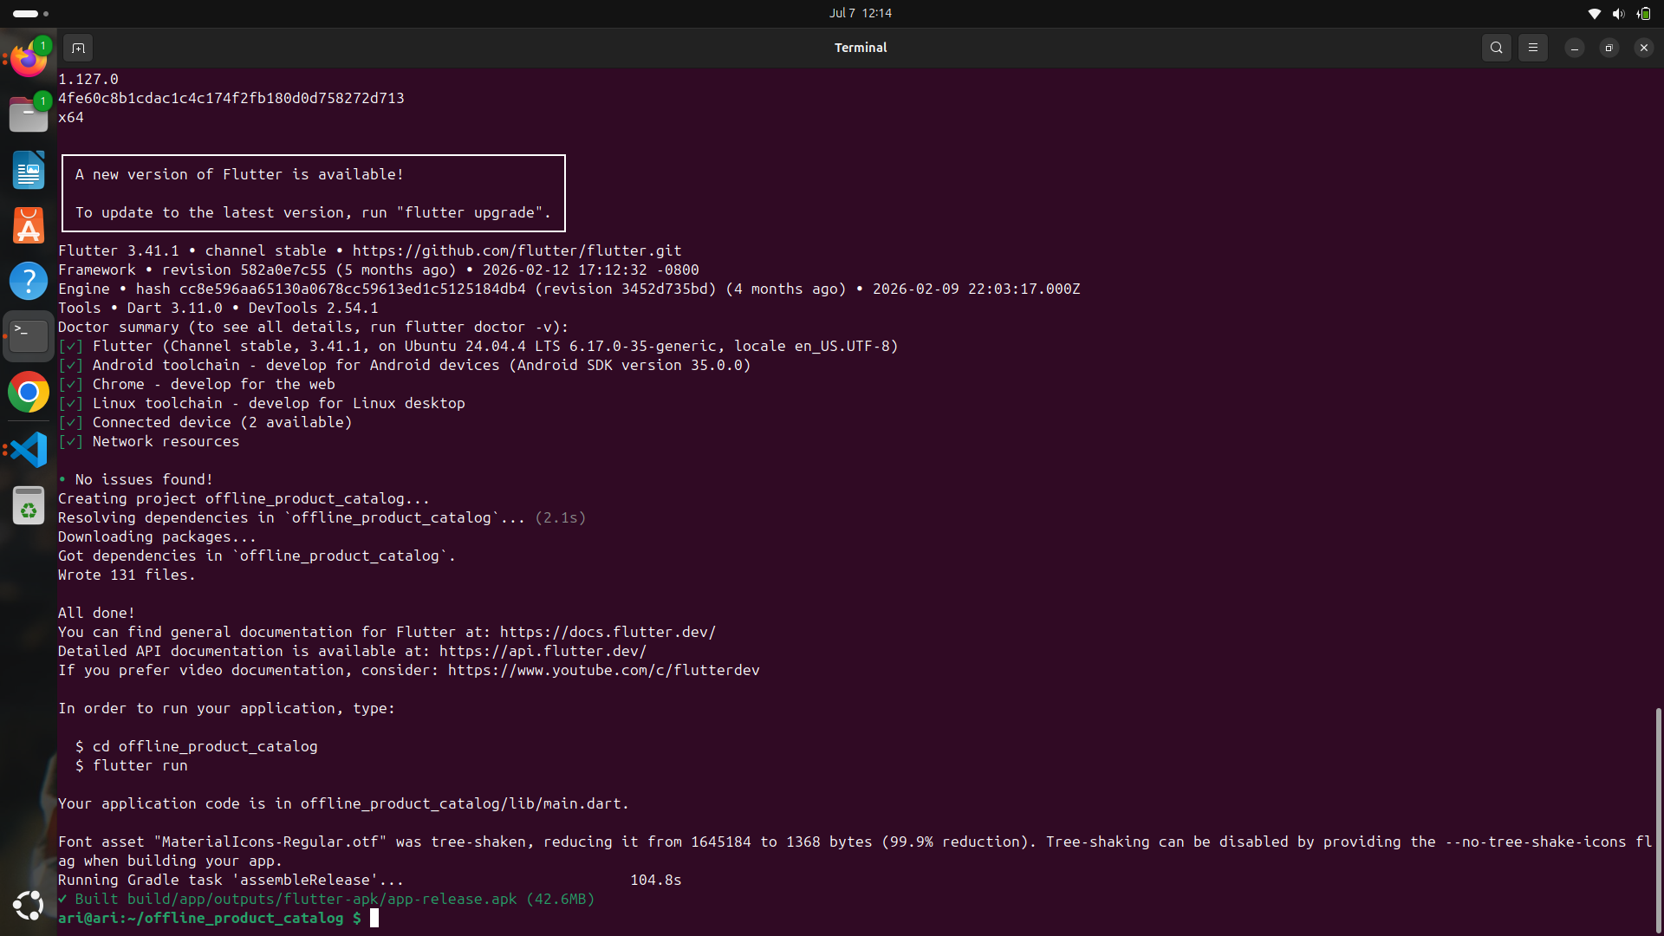
Task: Open the volume indicator
Action: point(1618,13)
